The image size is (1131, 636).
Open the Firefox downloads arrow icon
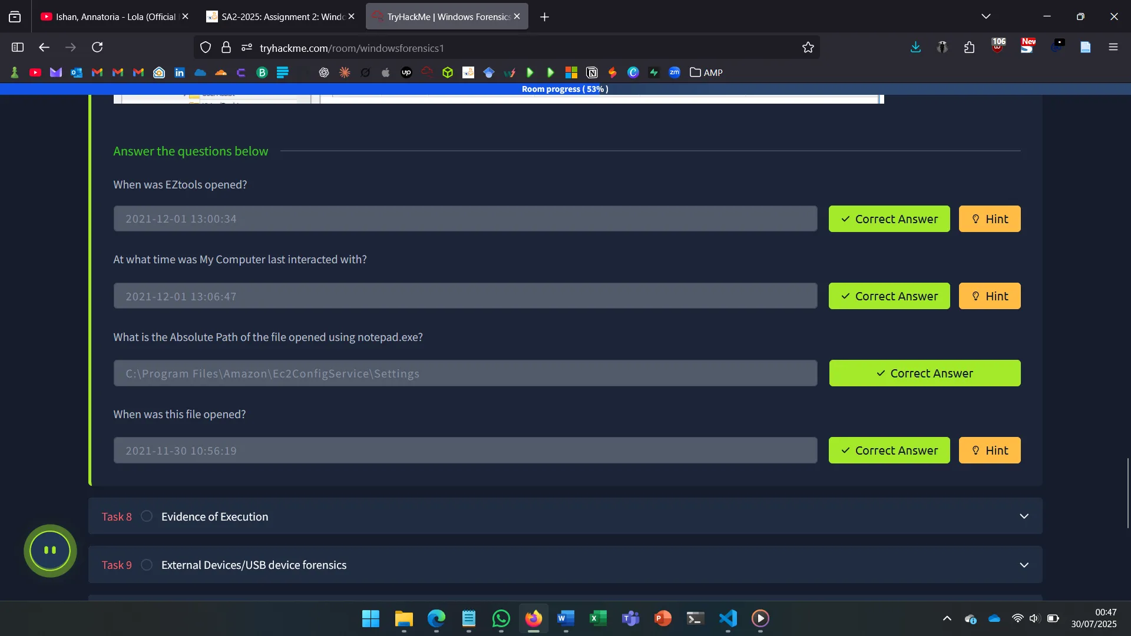tap(915, 47)
